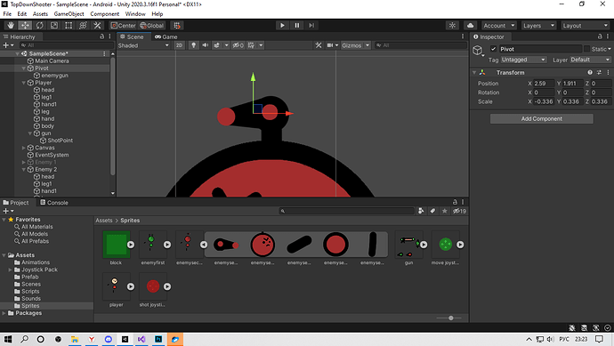This screenshot has width=614, height=346.
Task: Select the Hand tool in toolbar
Action: tap(11, 26)
